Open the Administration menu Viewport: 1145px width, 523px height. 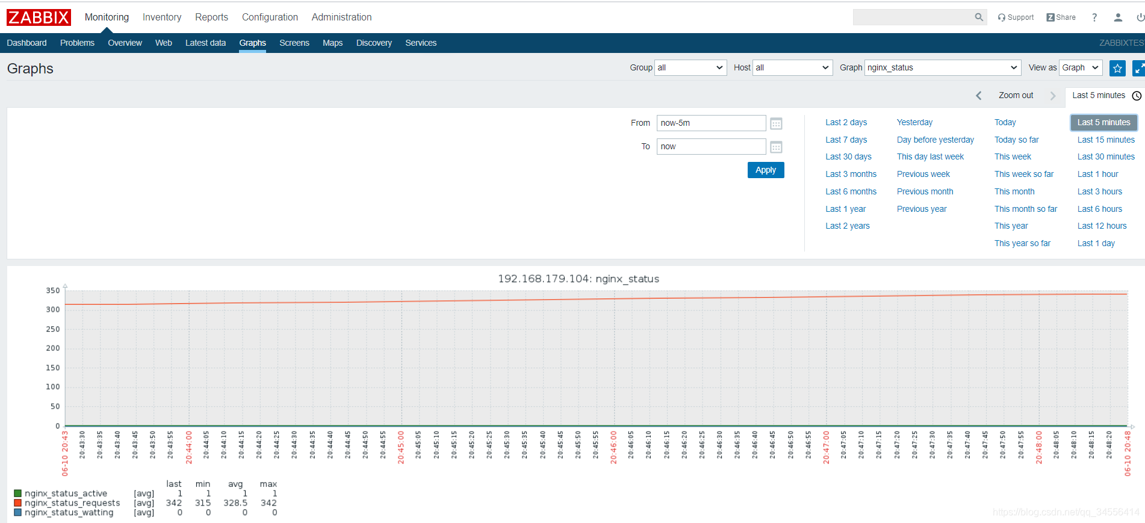[341, 17]
